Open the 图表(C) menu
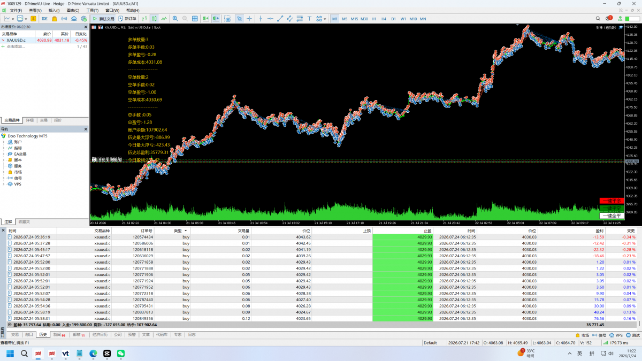The image size is (642, 361). (x=73, y=10)
